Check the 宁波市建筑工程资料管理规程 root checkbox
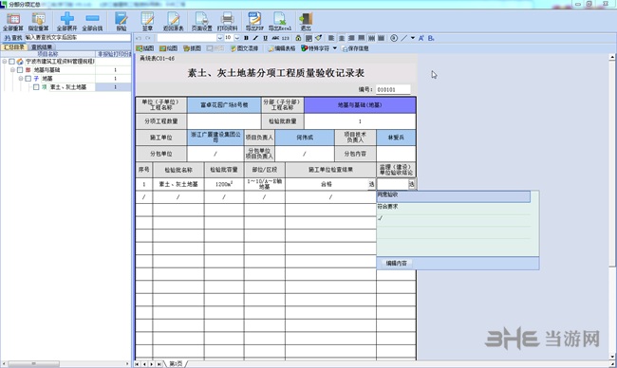The width and height of the screenshot is (617, 368). (x=11, y=62)
